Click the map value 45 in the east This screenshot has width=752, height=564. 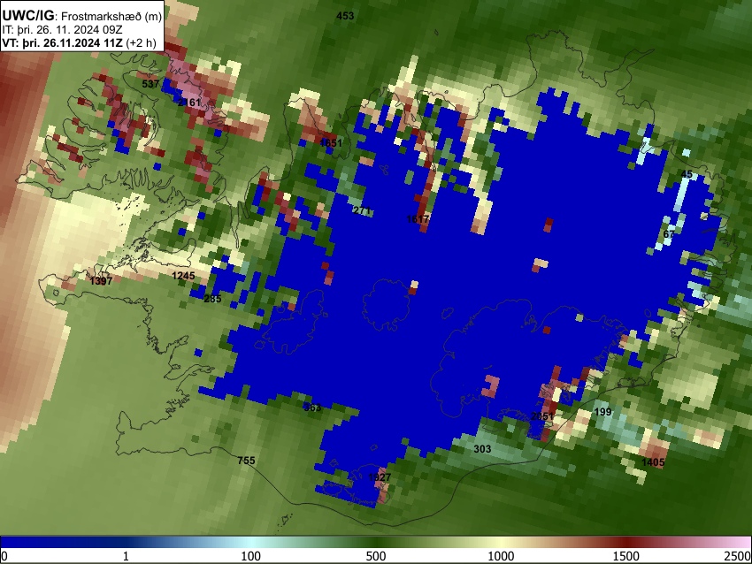687,174
